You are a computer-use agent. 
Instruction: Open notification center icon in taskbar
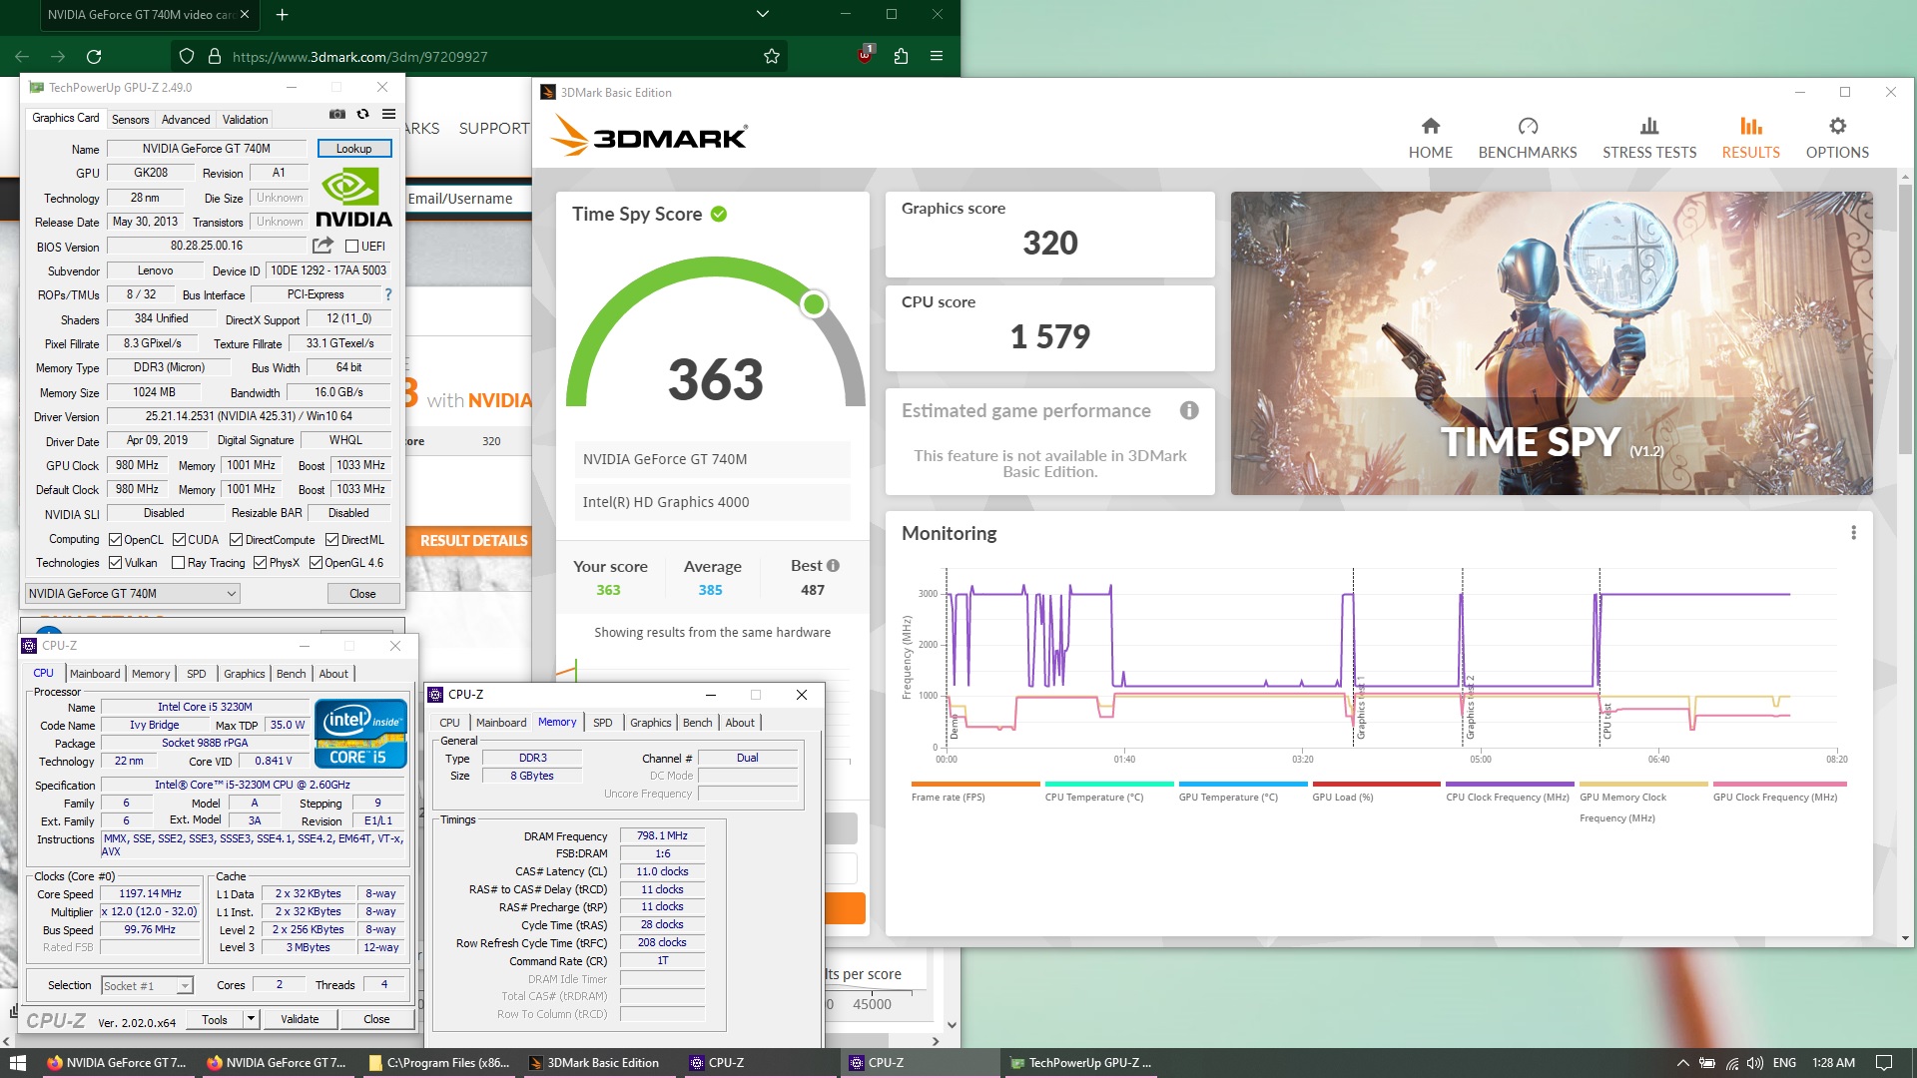tap(1884, 1063)
